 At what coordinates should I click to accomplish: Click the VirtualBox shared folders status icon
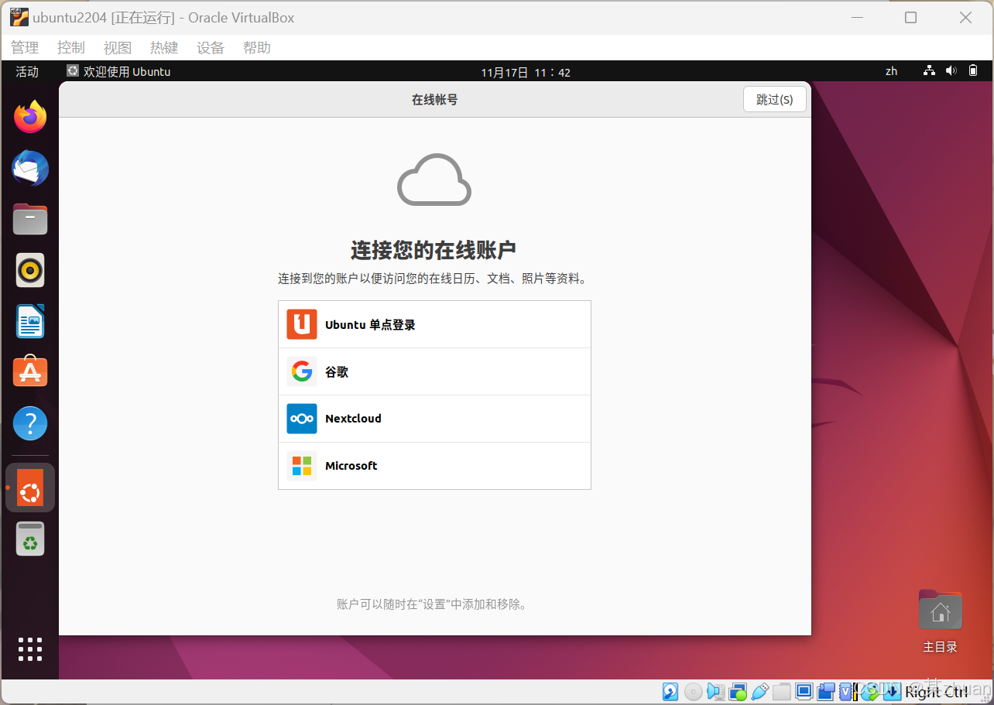pos(782,691)
